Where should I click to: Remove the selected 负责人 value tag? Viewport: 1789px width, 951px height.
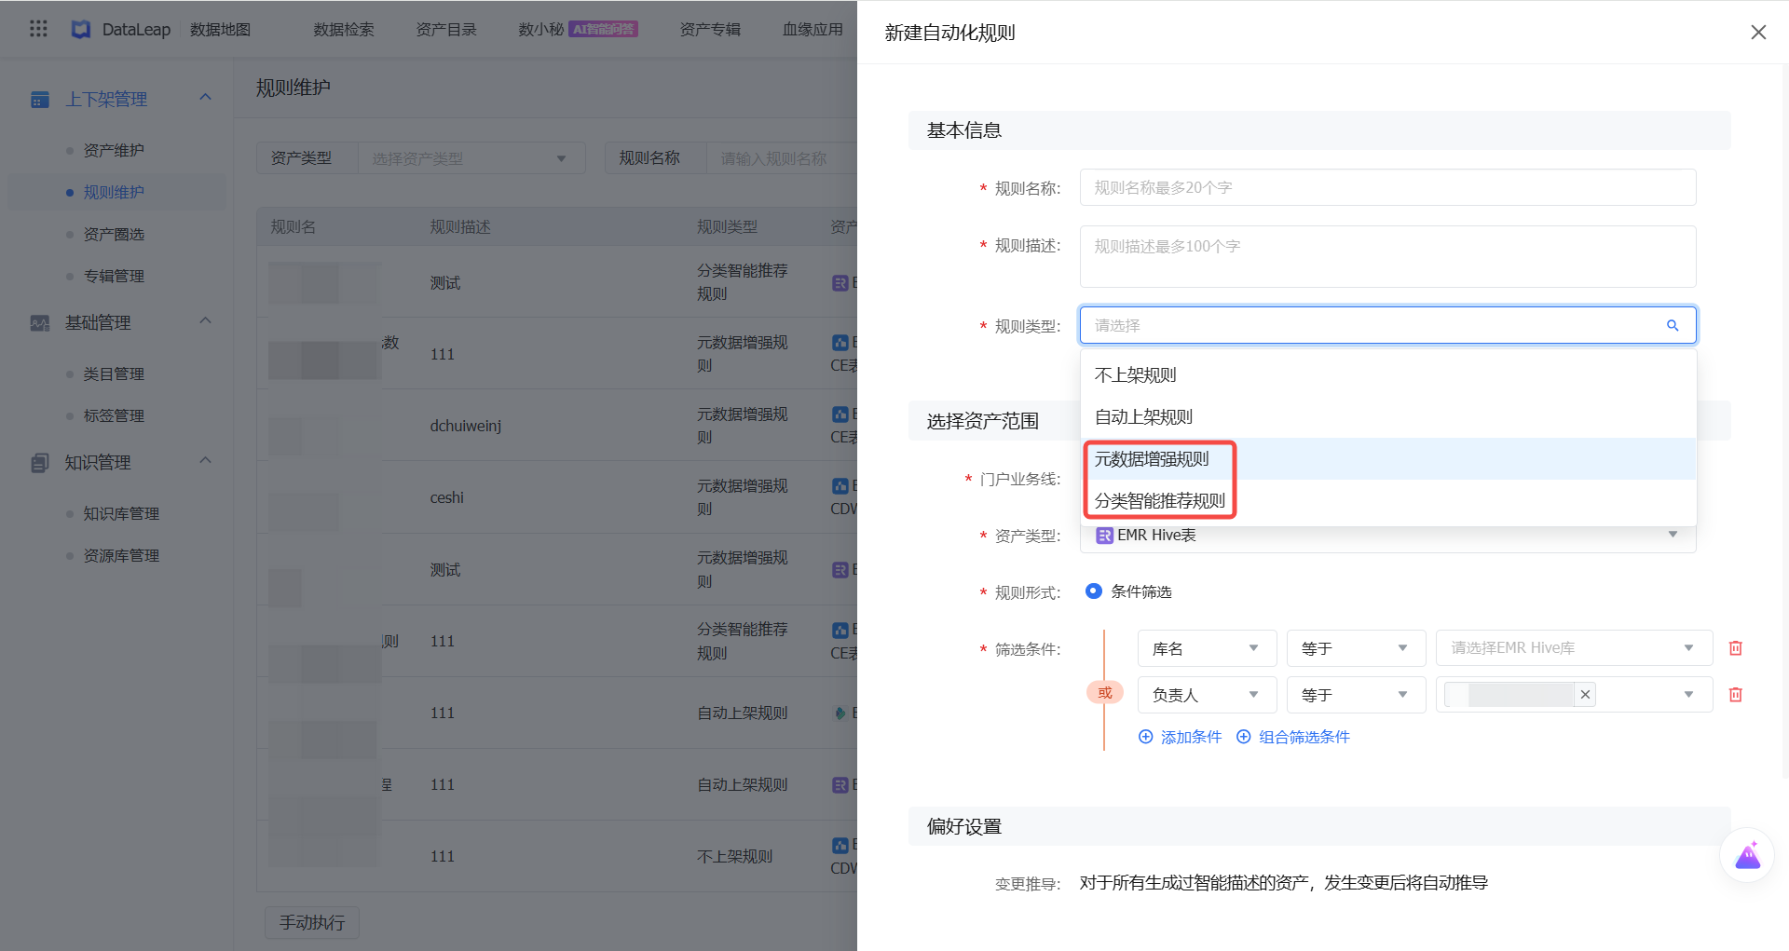pos(1585,695)
